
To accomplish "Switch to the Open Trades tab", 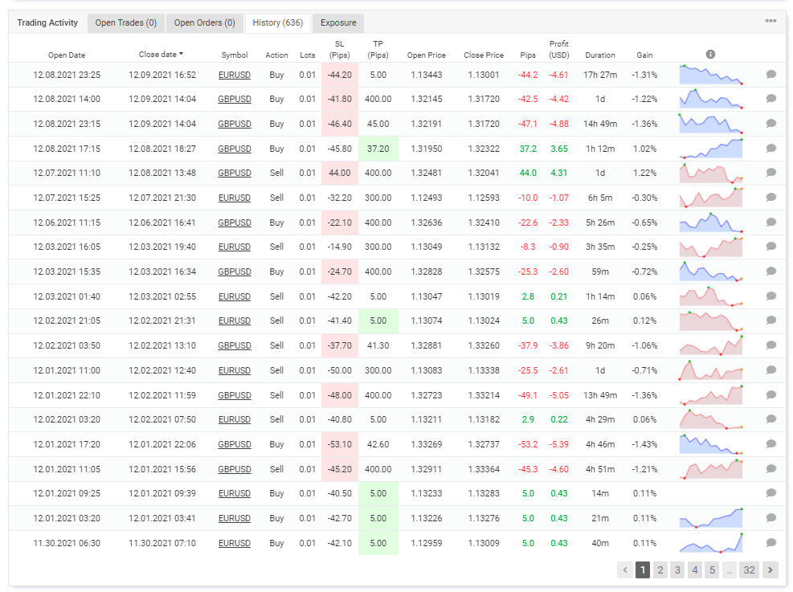I will point(125,22).
